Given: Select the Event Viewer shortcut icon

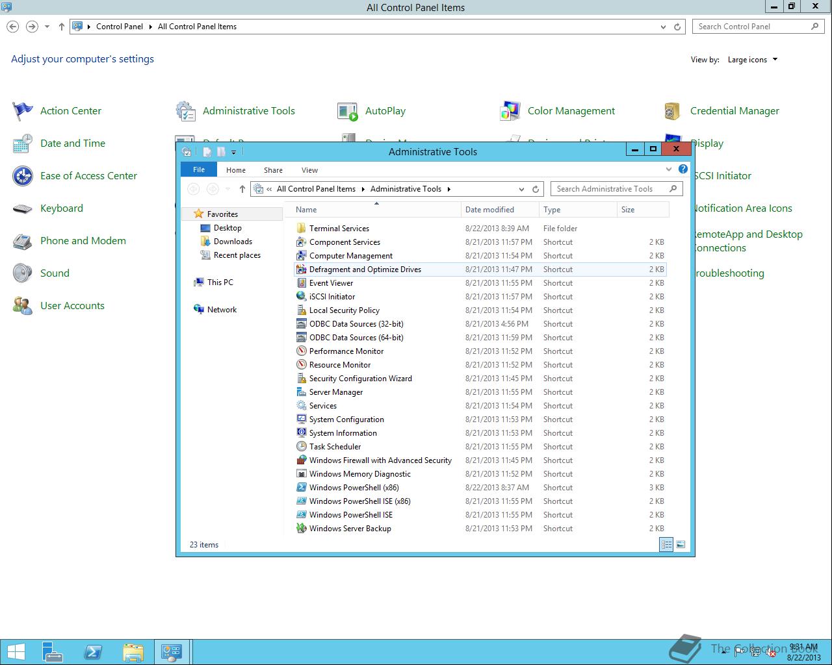Looking at the screenshot, I should [301, 283].
